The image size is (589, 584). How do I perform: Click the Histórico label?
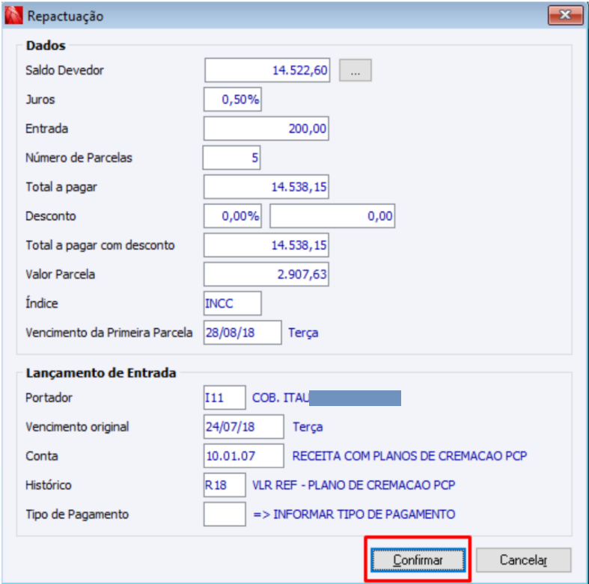point(49,485)
